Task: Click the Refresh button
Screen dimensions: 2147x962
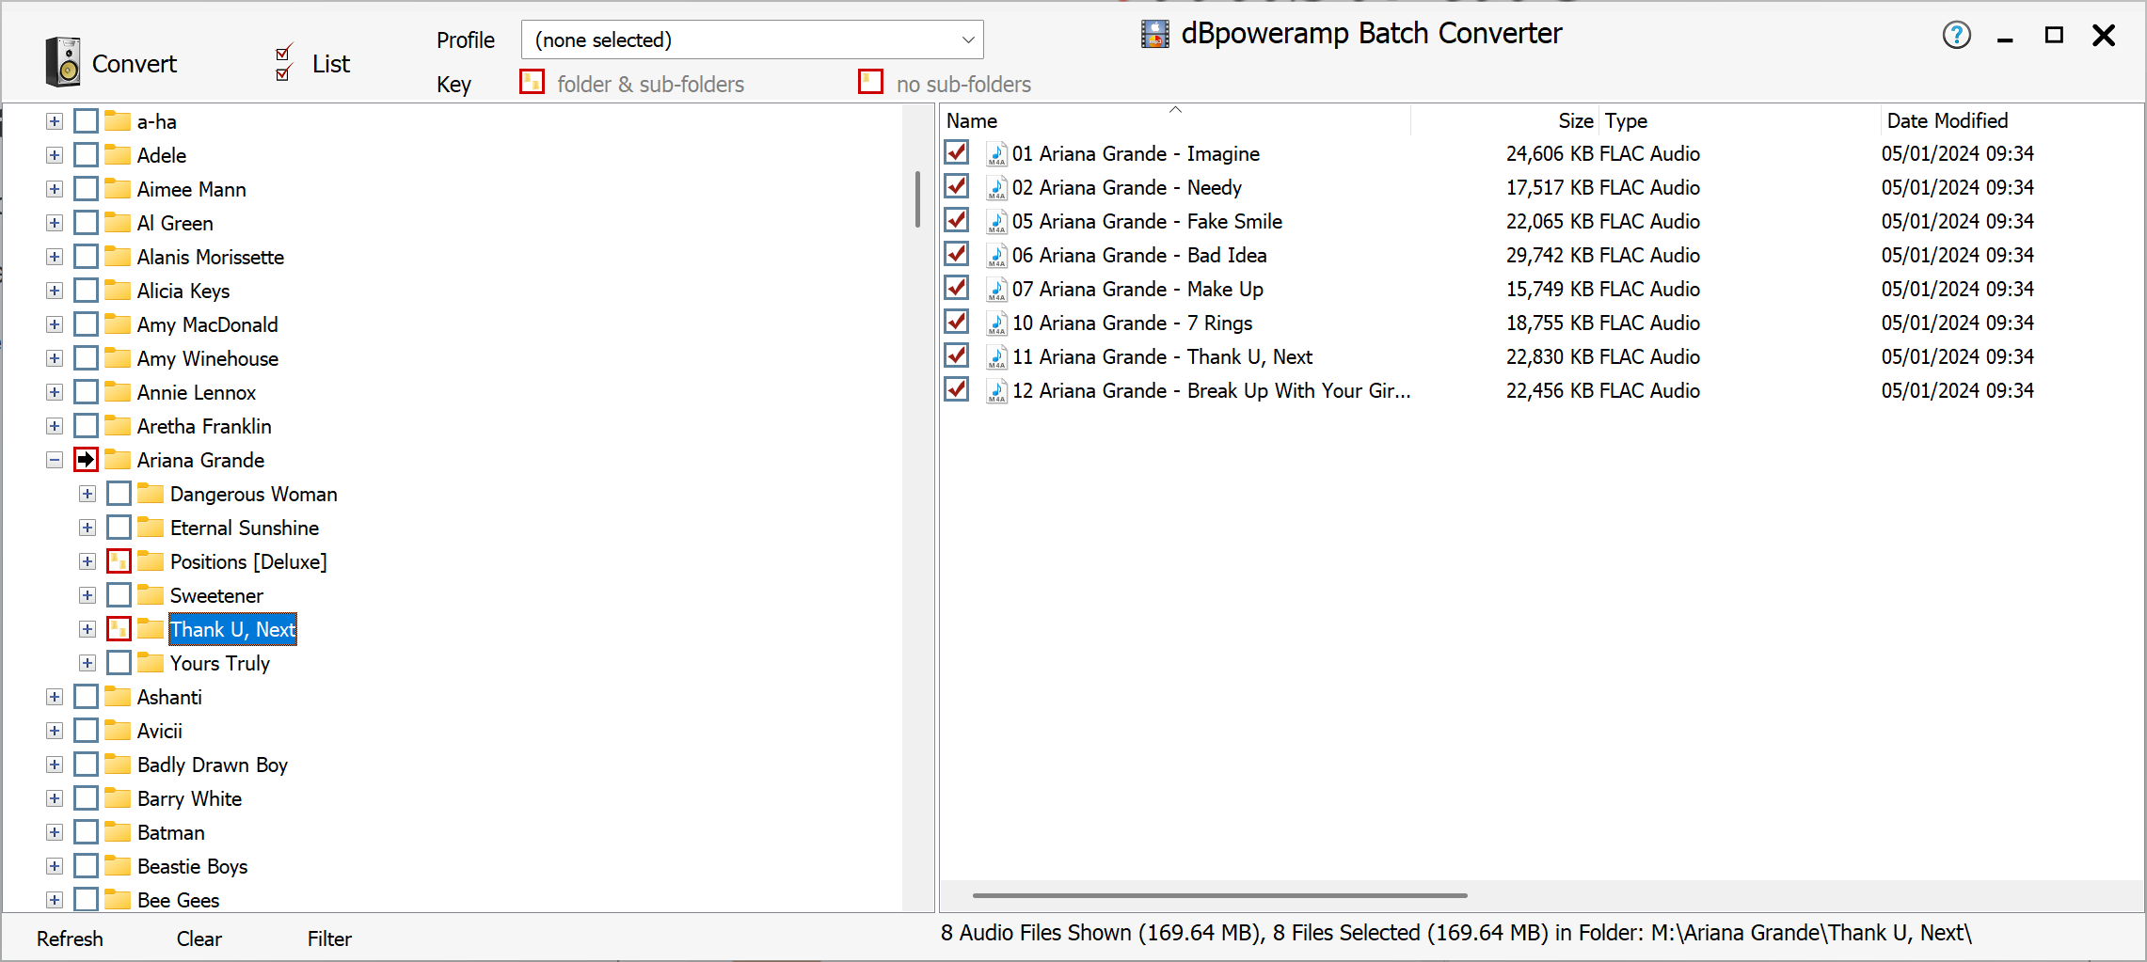Action: pyautogui.click(x=70, y=938)
